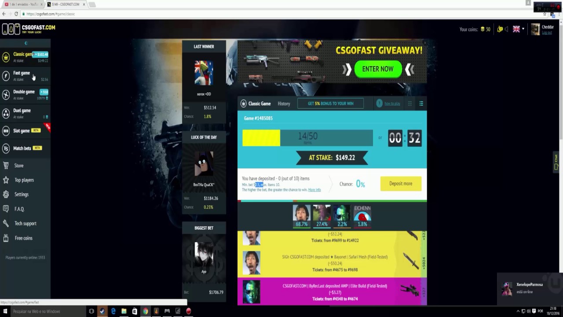Screen dimensions: 563x317
Task: Open the More info link
Action: (x=314, y=190)
